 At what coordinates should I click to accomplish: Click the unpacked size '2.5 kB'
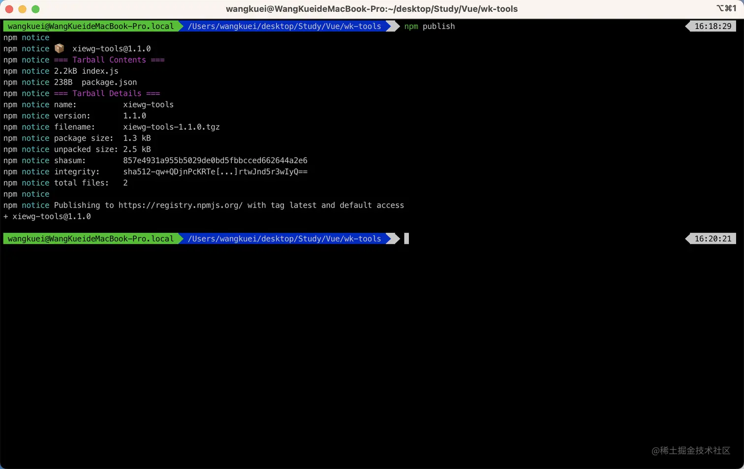137,149
